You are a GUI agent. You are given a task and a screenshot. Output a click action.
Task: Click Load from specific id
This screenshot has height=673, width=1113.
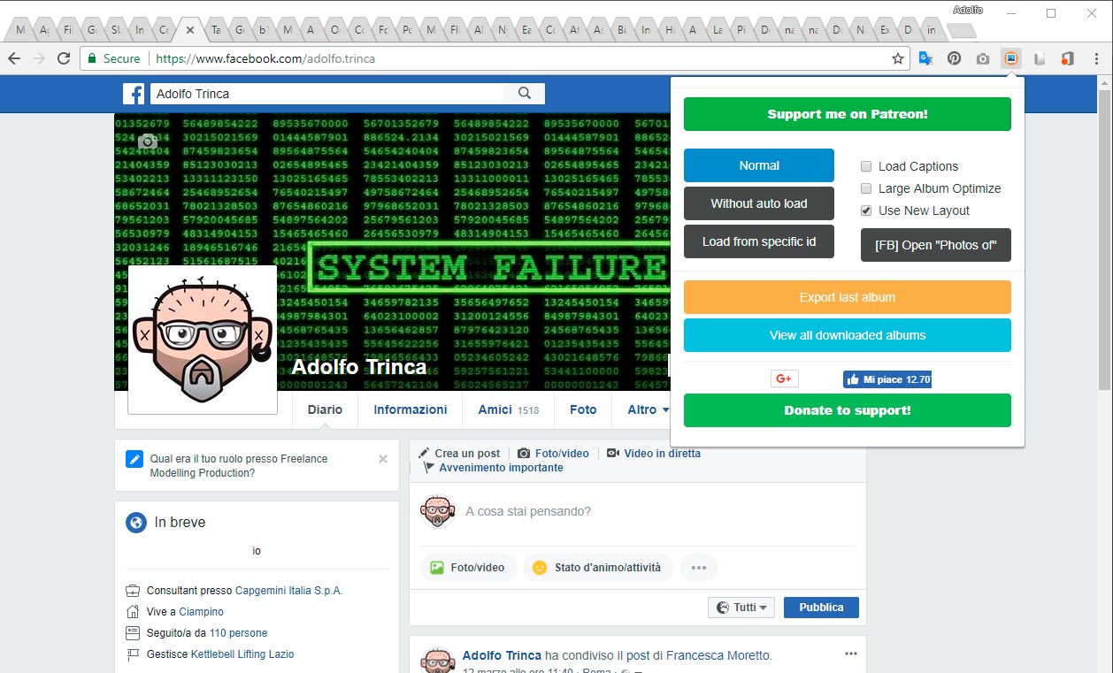coord(759,241)
